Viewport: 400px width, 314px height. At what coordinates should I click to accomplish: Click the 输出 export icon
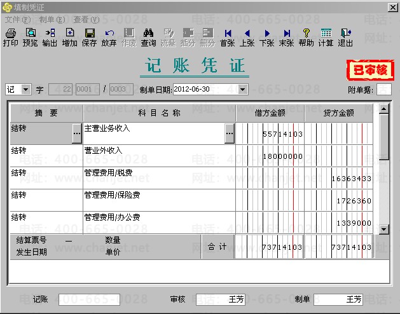pos(50,38)
